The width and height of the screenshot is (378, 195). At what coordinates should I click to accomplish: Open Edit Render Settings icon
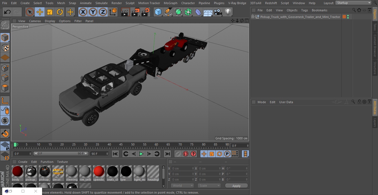tap(146, 12)
